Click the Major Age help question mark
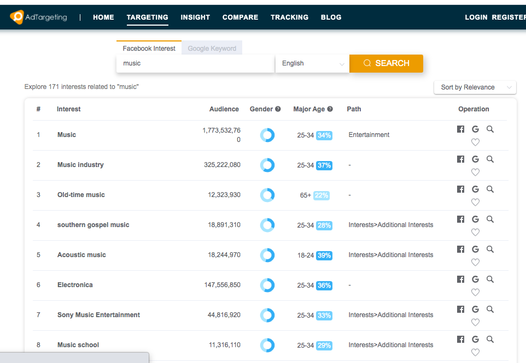Viewport: 526px width, 363px height. (330, 109)
